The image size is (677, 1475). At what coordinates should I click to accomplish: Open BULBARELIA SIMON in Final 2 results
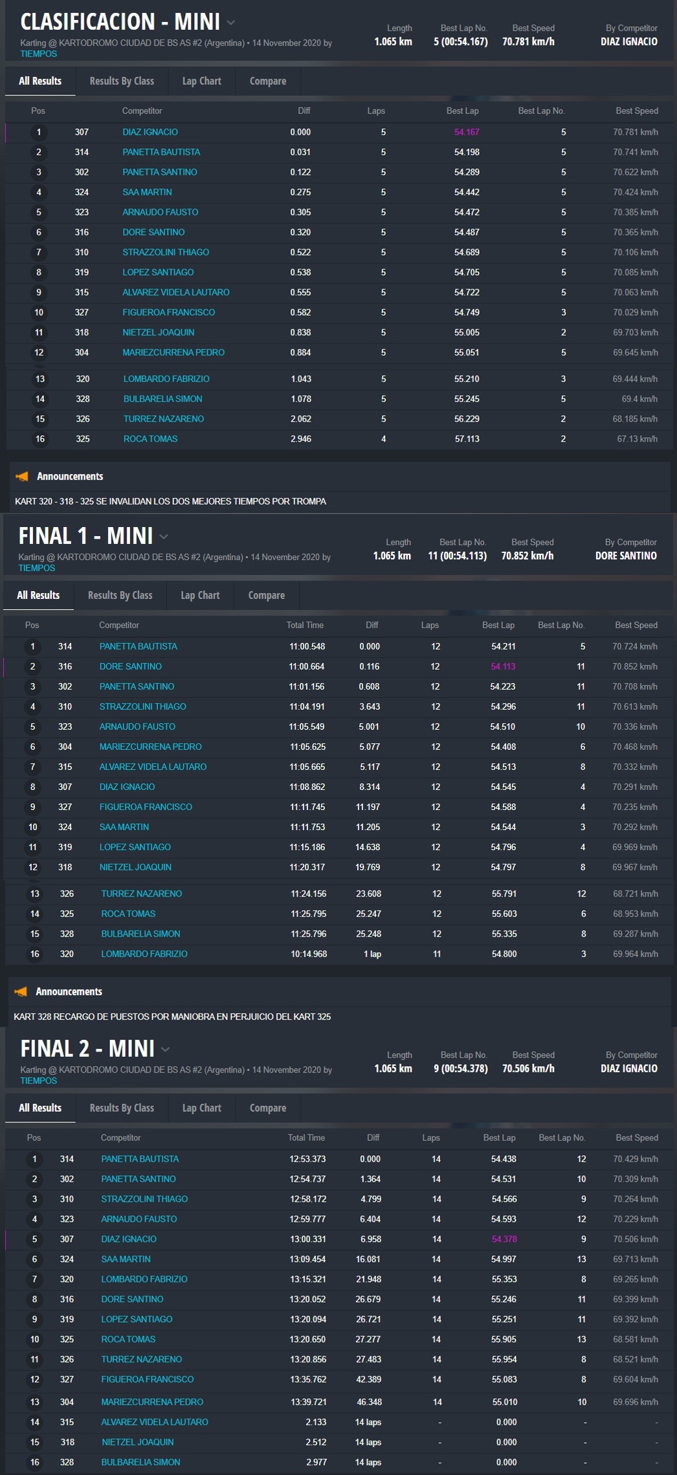[140, 1462]
